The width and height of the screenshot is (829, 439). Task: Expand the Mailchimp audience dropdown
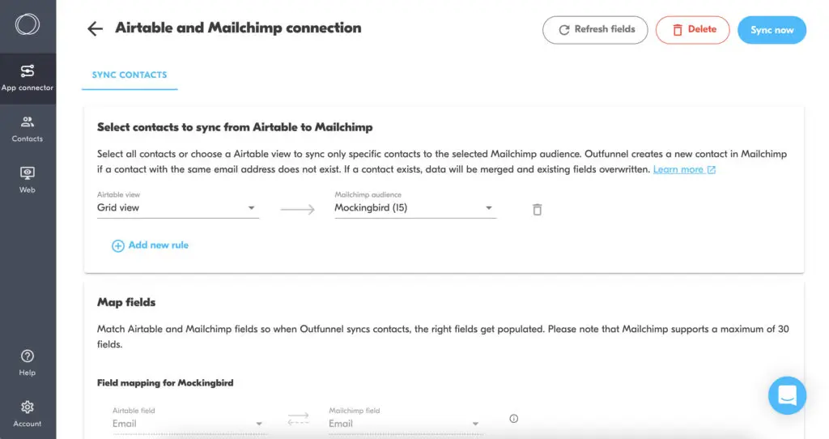(x=489, y=208)
